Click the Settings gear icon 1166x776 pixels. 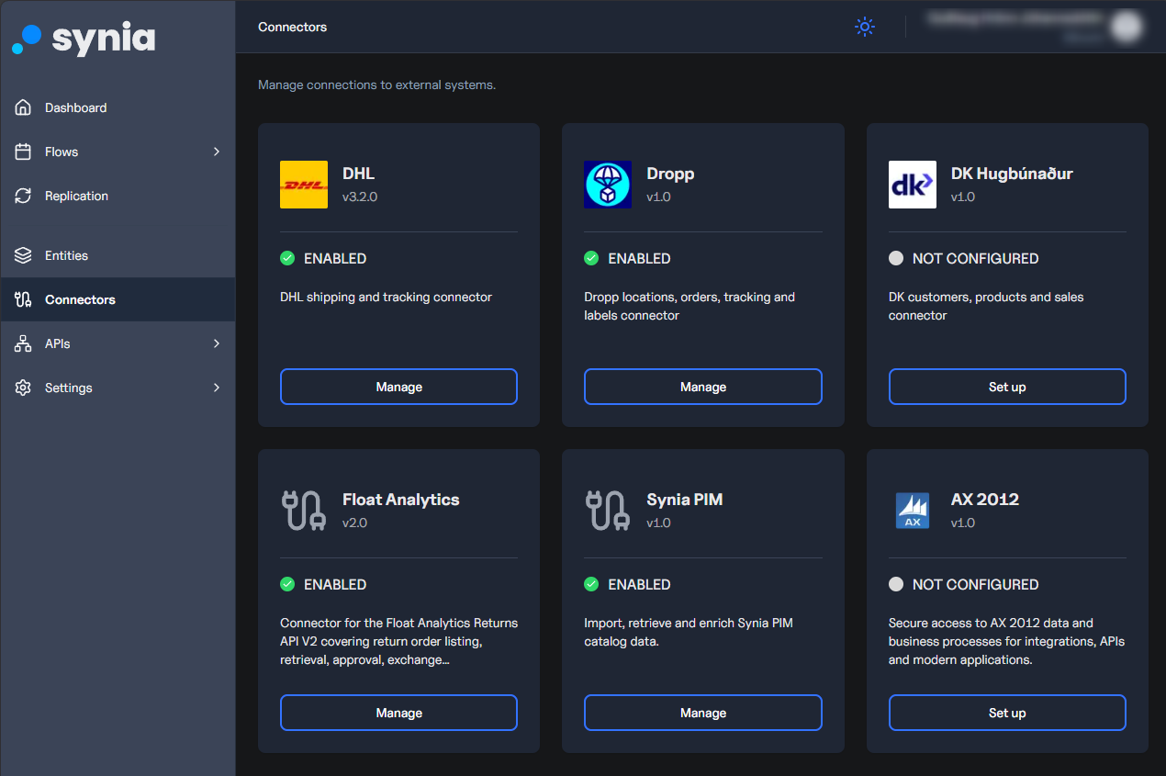24,388
